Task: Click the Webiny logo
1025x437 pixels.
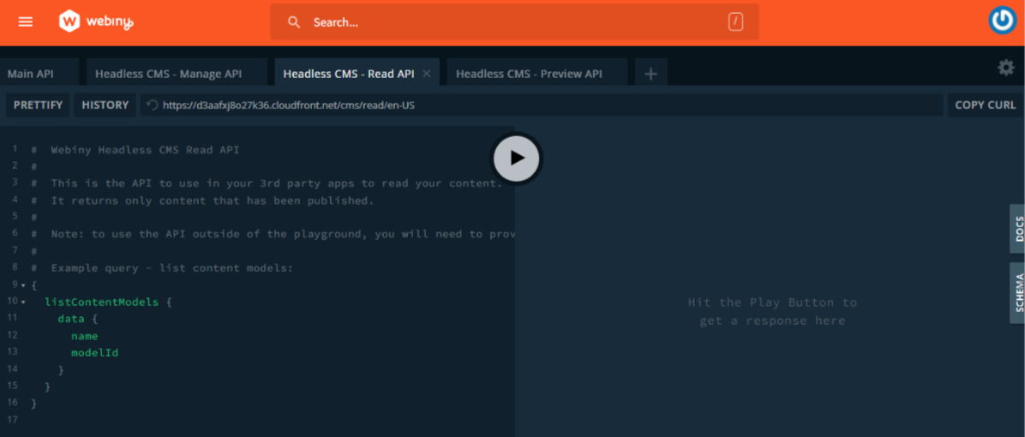Action: (96, 21)
